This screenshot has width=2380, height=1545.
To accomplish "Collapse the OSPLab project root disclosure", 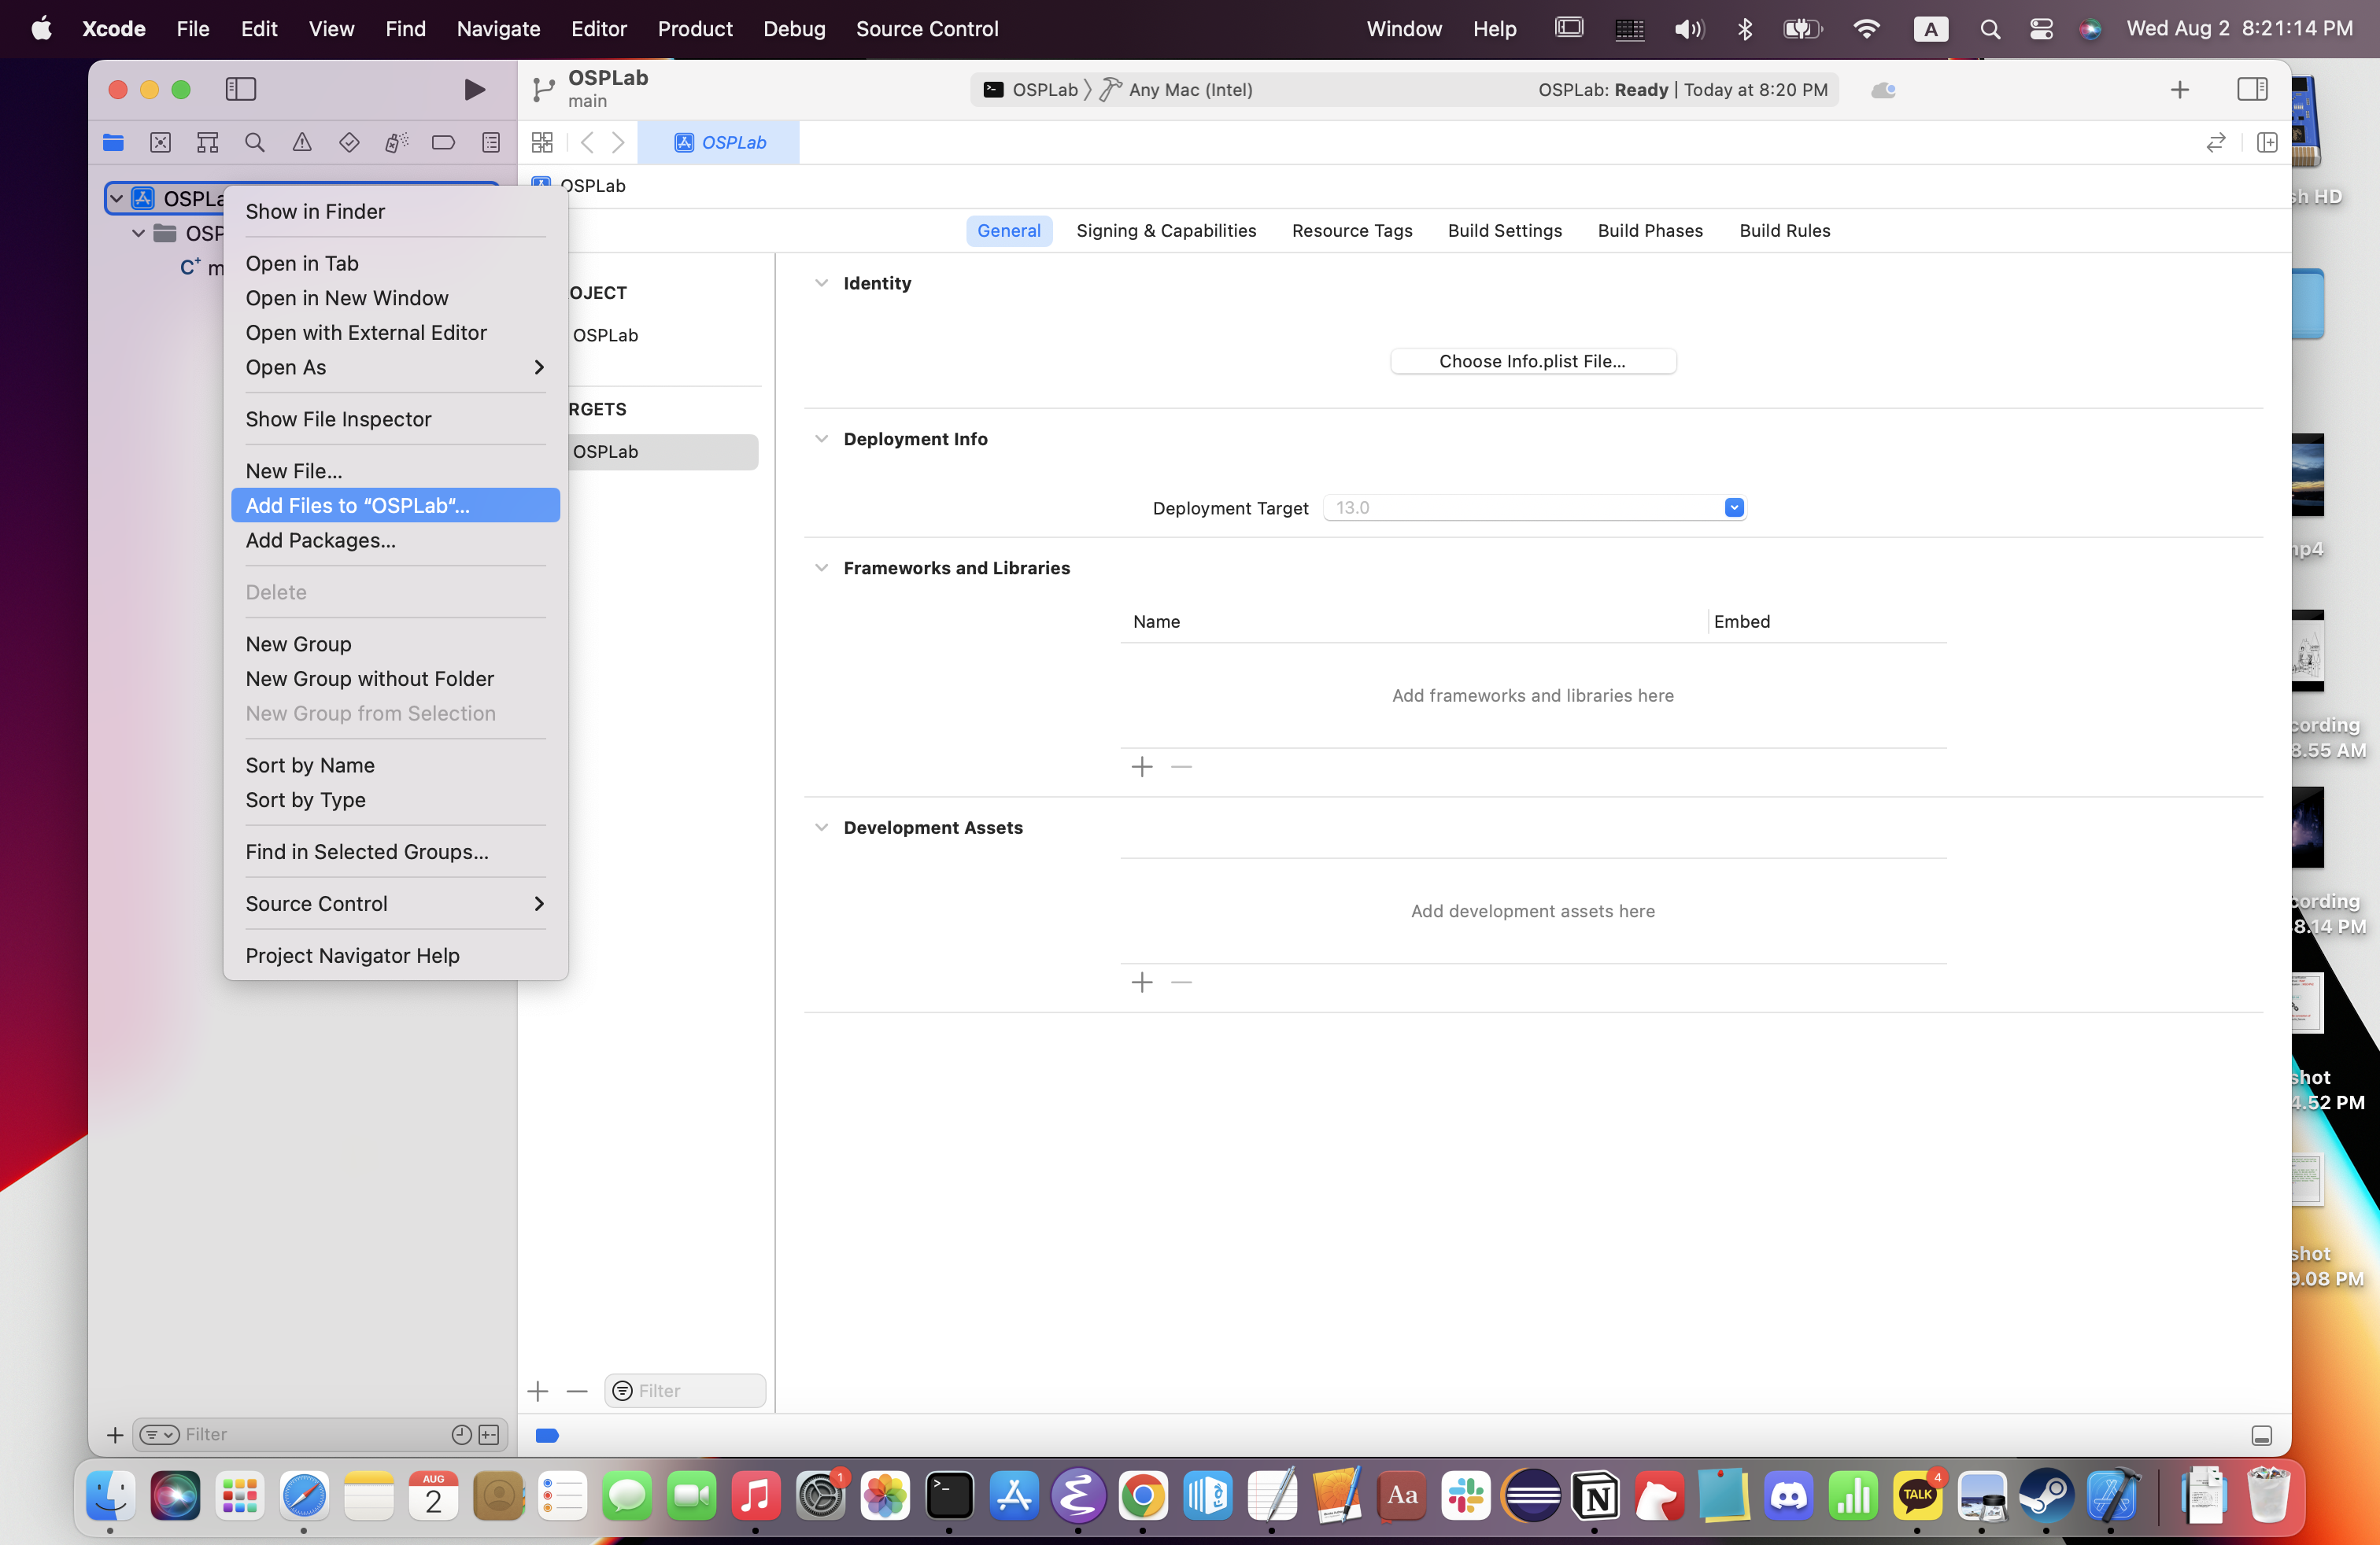I will coord(117,199).
